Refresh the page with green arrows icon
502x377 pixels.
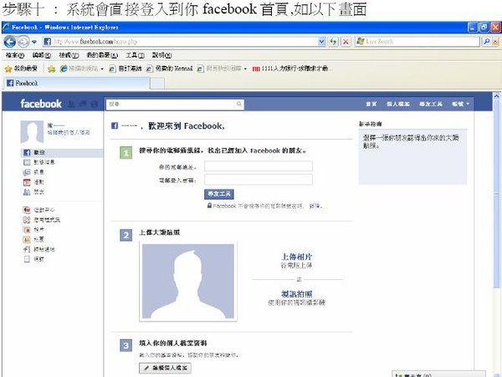coord(334,42)
